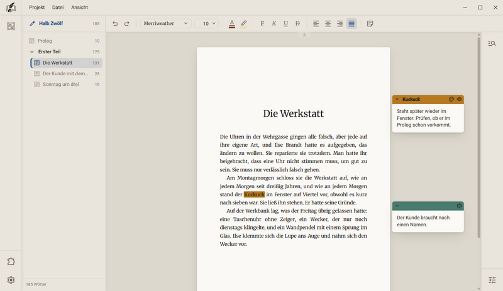Collapse the toolbar with the double chevron
Image resolution: width=503 pixels, height=291 pixels.
[x=304, y=35]
